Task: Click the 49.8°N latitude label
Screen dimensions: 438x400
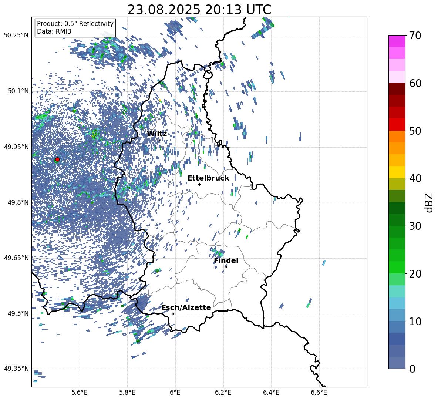Action: [x=18, y=202]
